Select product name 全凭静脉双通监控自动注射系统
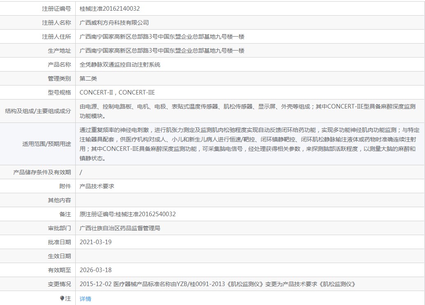 120,65
